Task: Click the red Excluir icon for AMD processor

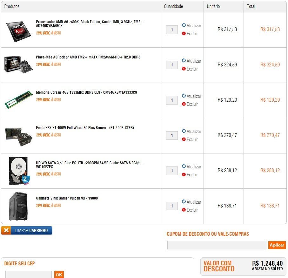Action: pyautogui.click(x=184, y=33)
